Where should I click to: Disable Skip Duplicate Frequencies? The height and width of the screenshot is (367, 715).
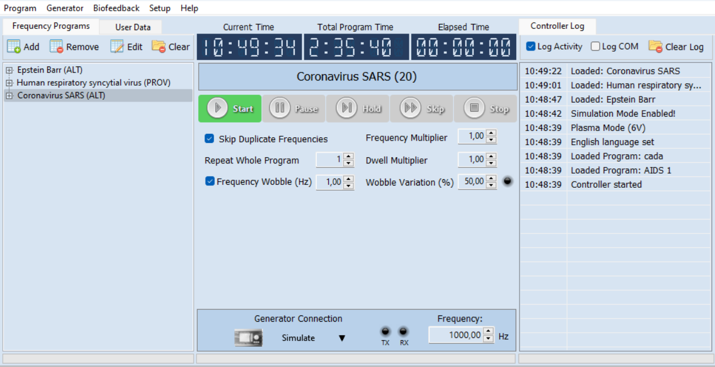pos(208,137)
